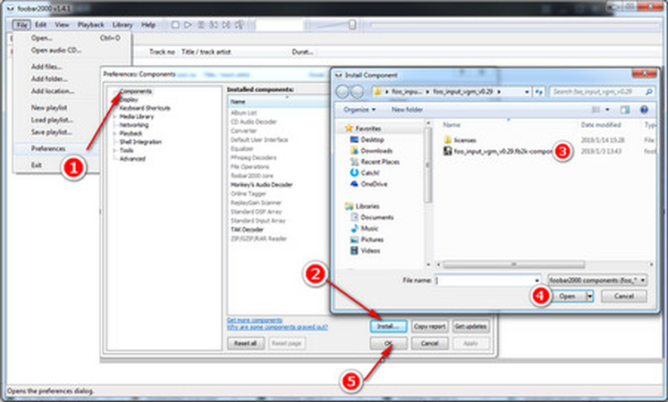Click the Copy report button

coord(429,326)
